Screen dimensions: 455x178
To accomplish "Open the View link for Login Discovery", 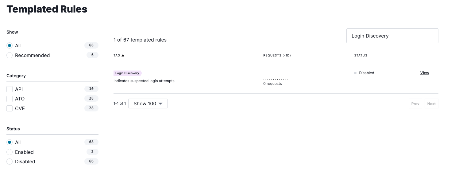I will tap(425, 73).
